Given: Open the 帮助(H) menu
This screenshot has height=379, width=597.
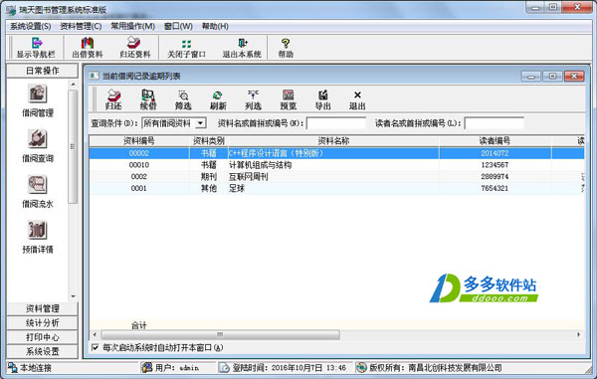Looking at the screenshot, I should pos(215,26).
